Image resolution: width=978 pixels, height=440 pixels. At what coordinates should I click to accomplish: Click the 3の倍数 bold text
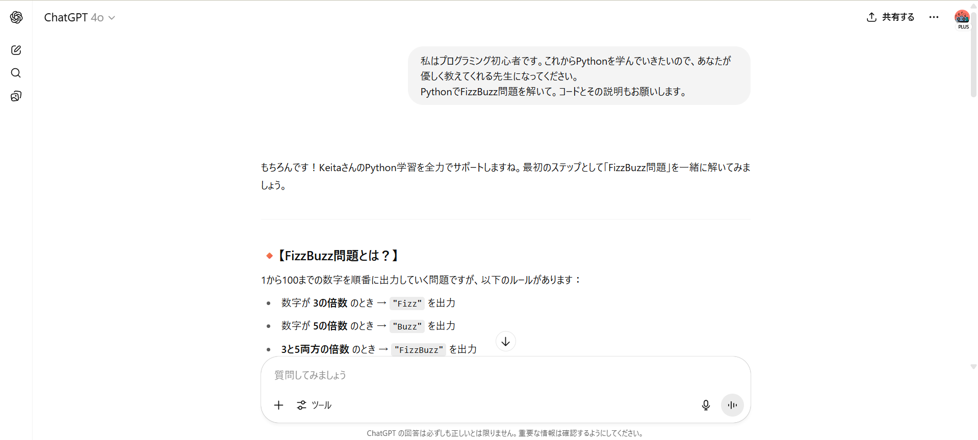[330, 303]
